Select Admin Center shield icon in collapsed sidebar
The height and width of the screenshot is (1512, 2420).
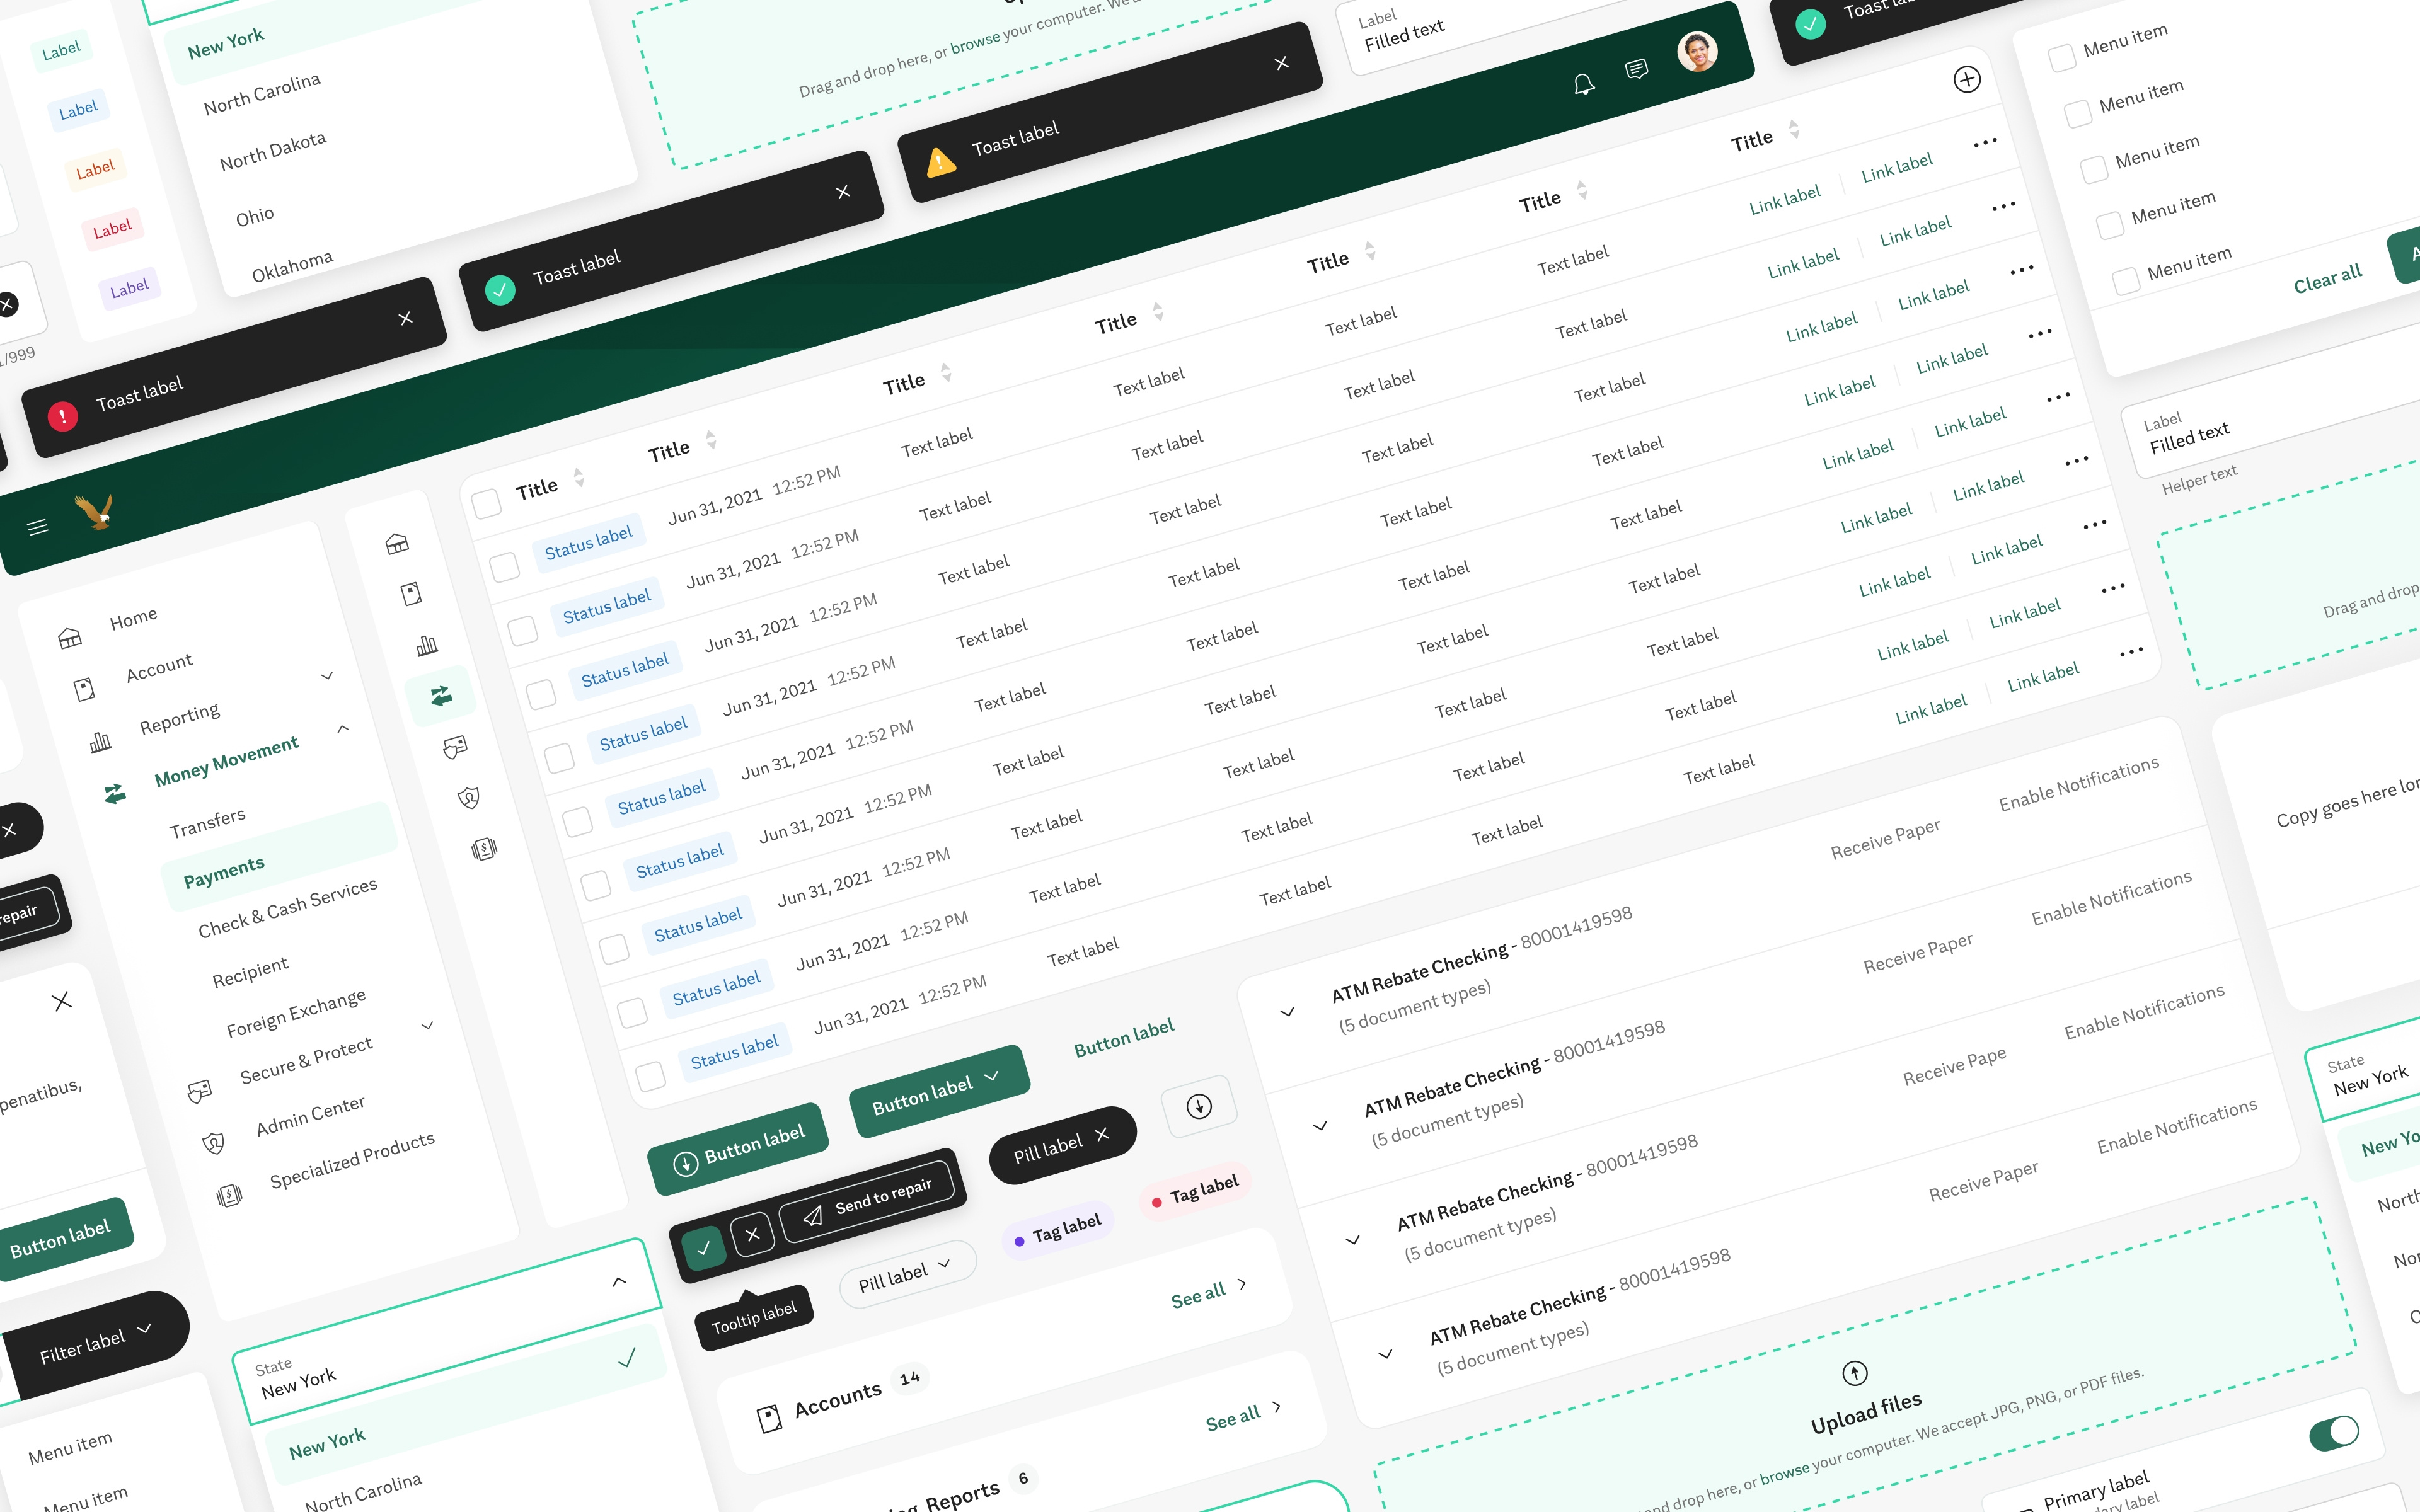click(469, 798)
